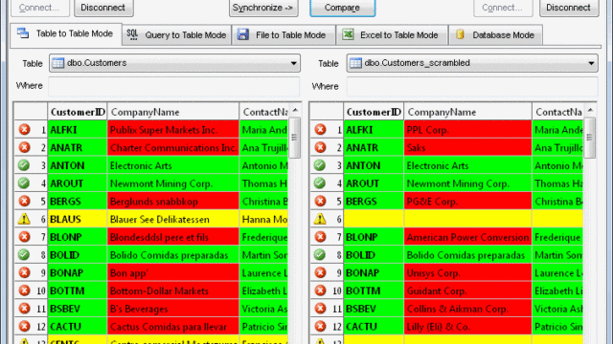This screenshot has width=613, height=344.
Task: Open the dbo.Customers_scrambled table dropdown
Action: 591,63
